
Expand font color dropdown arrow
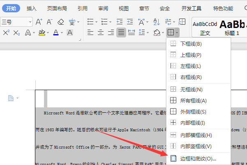[62, 33]
